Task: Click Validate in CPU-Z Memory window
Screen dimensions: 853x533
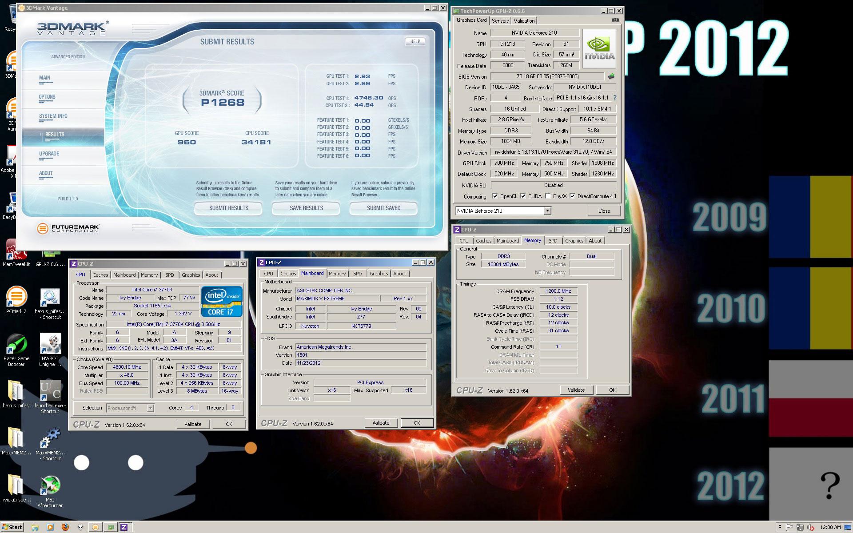Action: (576, 390)
